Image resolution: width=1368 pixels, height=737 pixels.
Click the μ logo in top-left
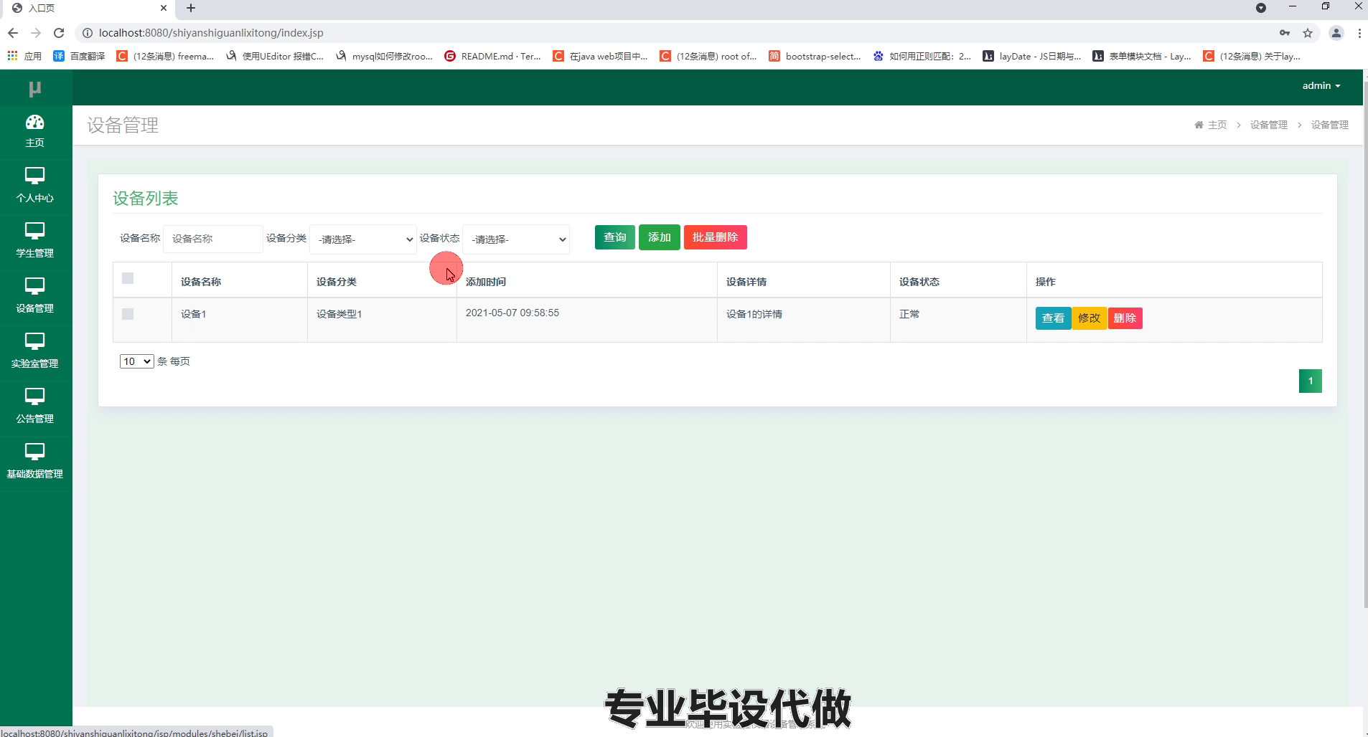(34, 88)
